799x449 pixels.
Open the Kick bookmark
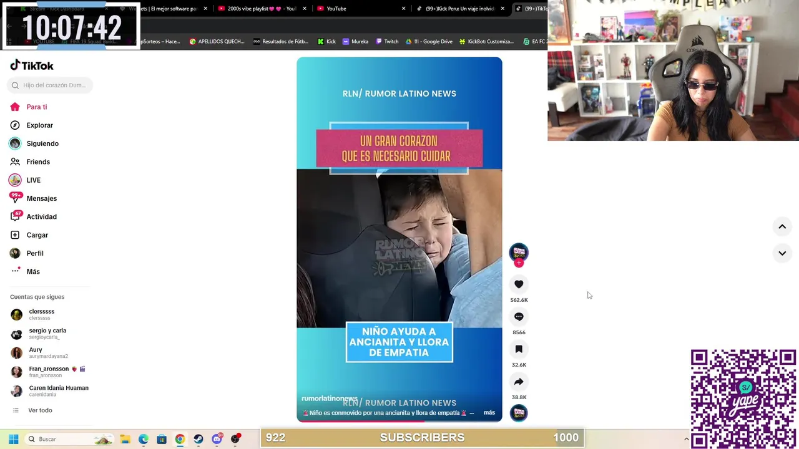(x=326, y=42)
